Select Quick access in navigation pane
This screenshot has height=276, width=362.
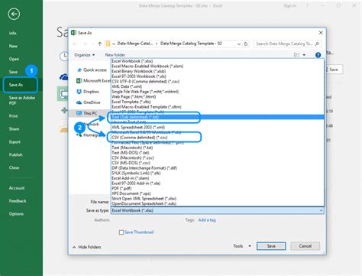click(92, 70)
